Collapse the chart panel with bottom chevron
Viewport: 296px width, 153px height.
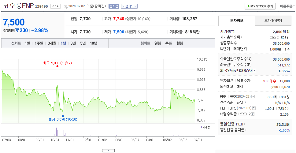pyautogui.click(x=108, y=151)
